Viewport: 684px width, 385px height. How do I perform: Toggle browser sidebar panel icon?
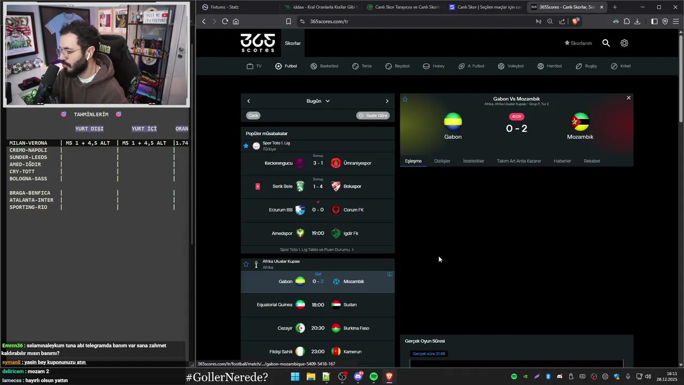pyautogui.click(x=654, y=21)
